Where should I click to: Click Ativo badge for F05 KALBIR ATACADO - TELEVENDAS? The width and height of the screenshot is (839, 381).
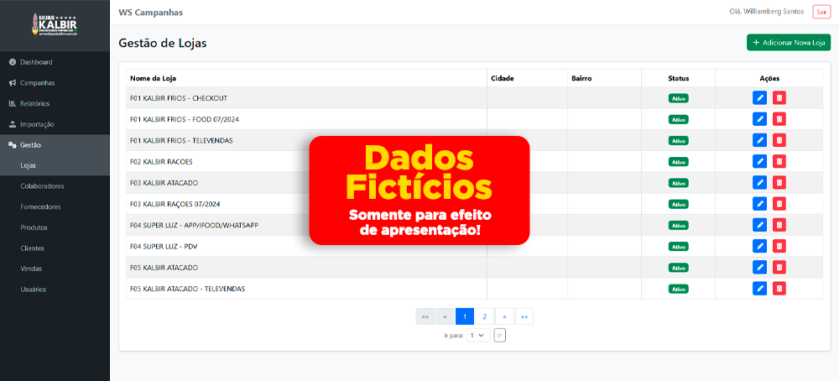tap(679, 289)
